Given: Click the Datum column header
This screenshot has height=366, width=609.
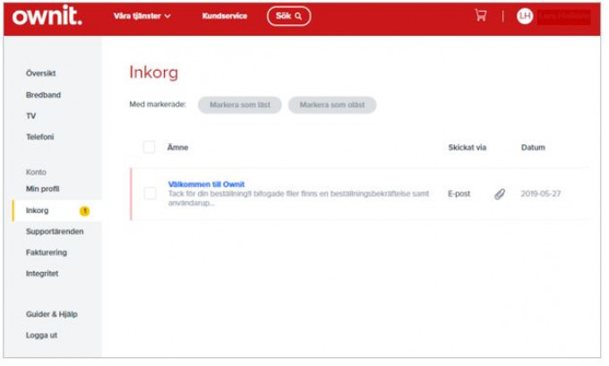Looking at the screenshot, I should [x=533, y=148].
